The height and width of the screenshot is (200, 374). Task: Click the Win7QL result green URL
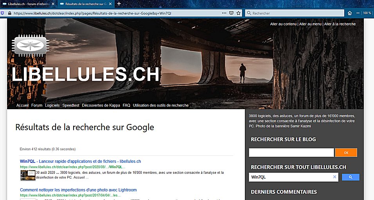coord(72,167)
